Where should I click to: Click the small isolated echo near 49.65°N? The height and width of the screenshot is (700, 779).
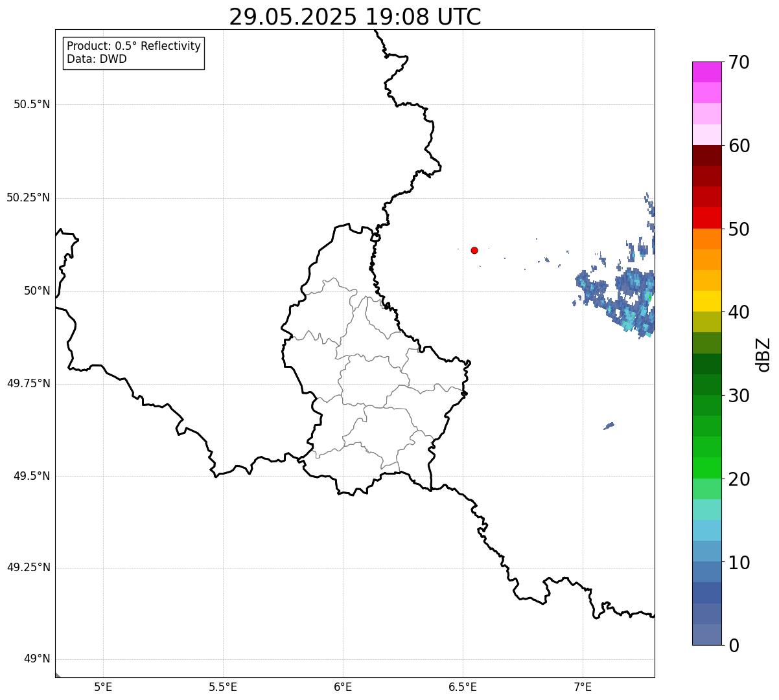tap(609, 425)
